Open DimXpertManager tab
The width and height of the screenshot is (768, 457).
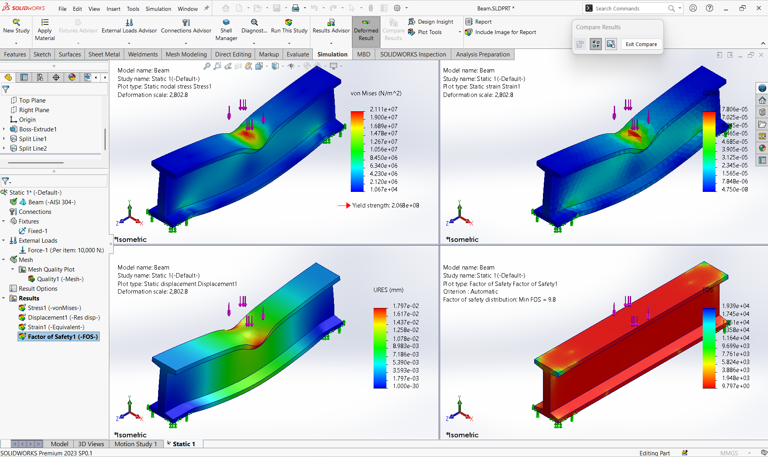pyautogui.click(x=56, y=77)
